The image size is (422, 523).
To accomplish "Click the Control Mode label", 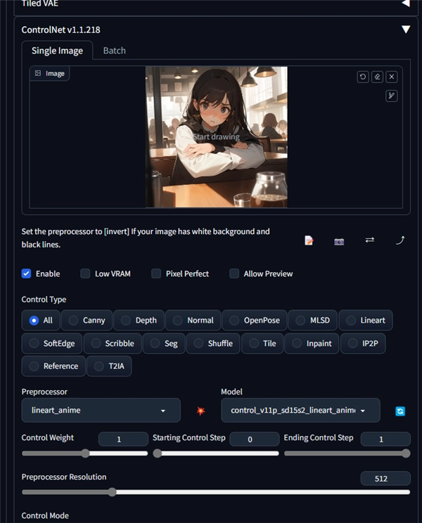I will pos(45,516).
